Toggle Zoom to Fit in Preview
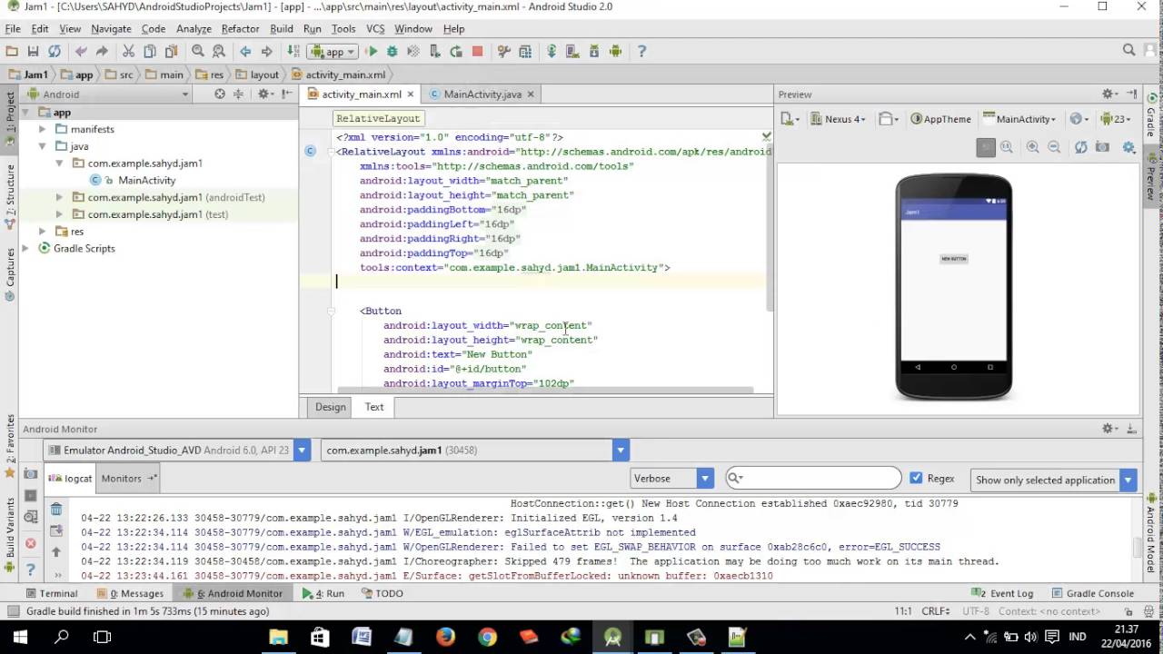 click(986, 147)
